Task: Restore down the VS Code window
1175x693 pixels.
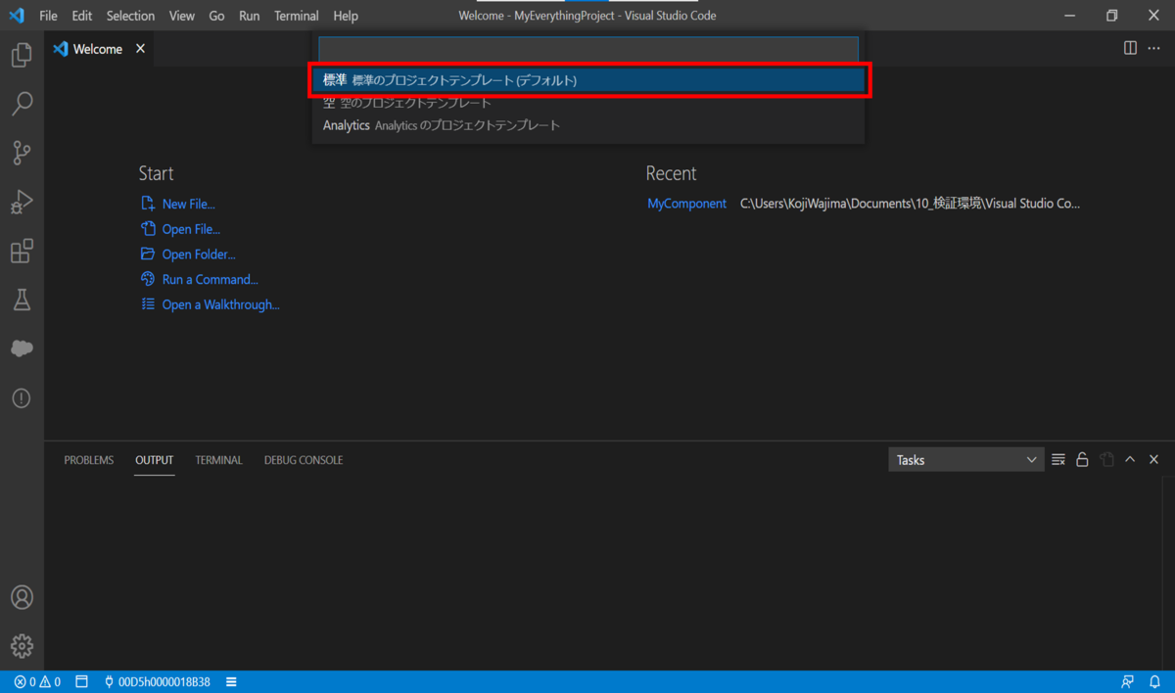Action: 1111,16
